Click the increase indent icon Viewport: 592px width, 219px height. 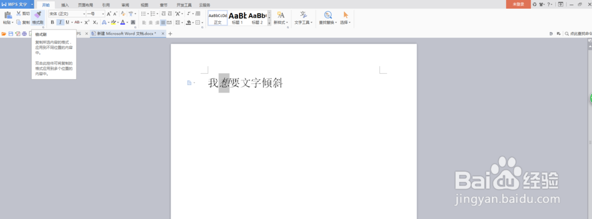pyautogui.click(x=169, y=14)
